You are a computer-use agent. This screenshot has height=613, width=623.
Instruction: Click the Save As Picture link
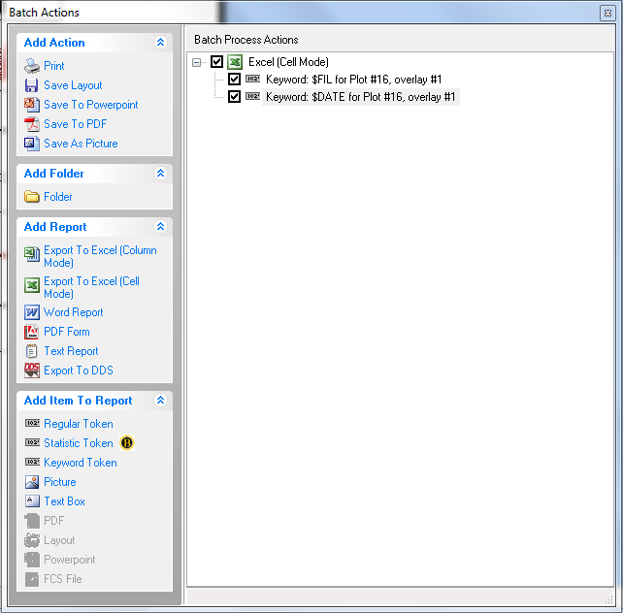tap(81, 144)
